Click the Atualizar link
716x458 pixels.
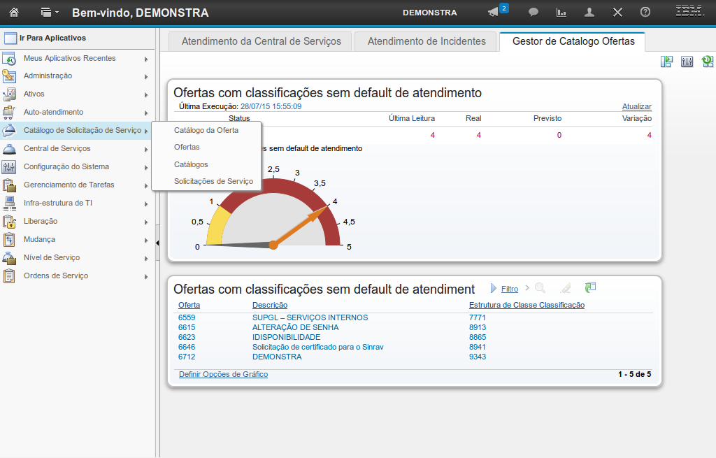click(636, 106)
